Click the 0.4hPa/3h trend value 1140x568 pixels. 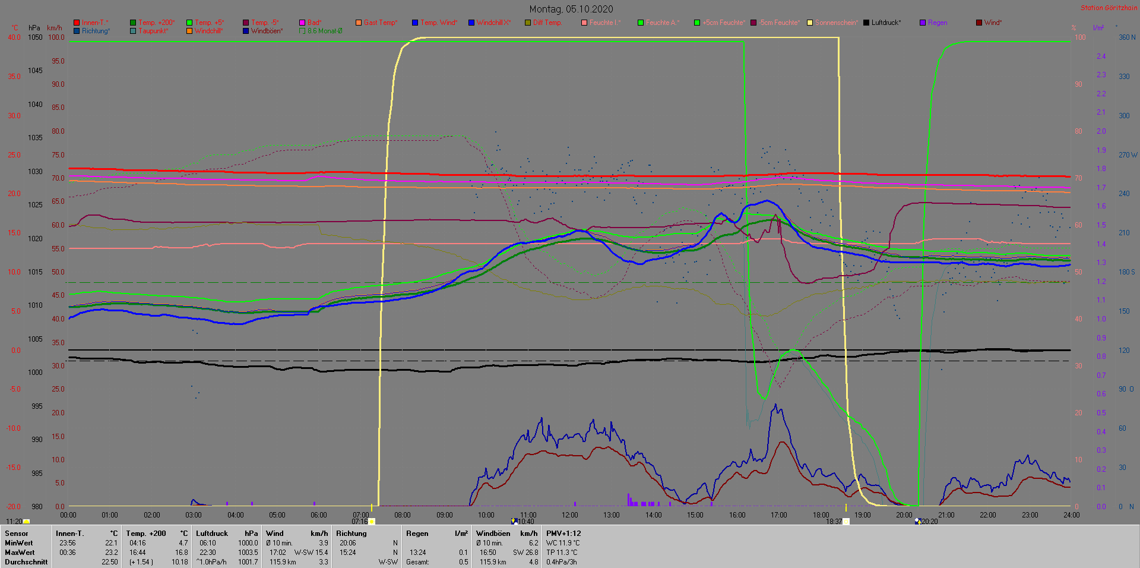(x=562, y=562)
